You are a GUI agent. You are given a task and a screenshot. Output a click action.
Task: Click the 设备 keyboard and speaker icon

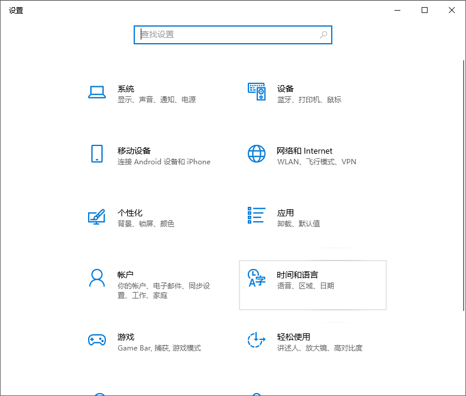[257, 92]
